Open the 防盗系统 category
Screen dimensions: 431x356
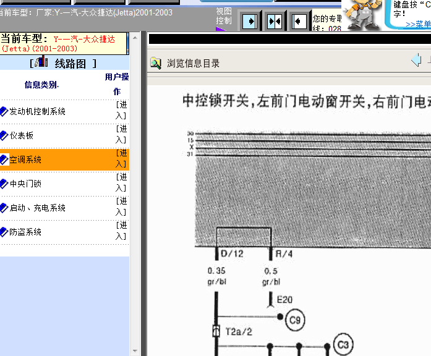coord(25,232)
